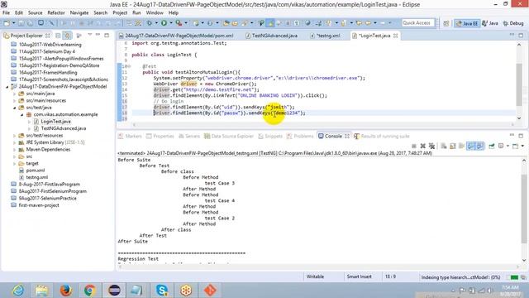Expand Maven Dependencies node
529x298 pixels.
[15, 150]
